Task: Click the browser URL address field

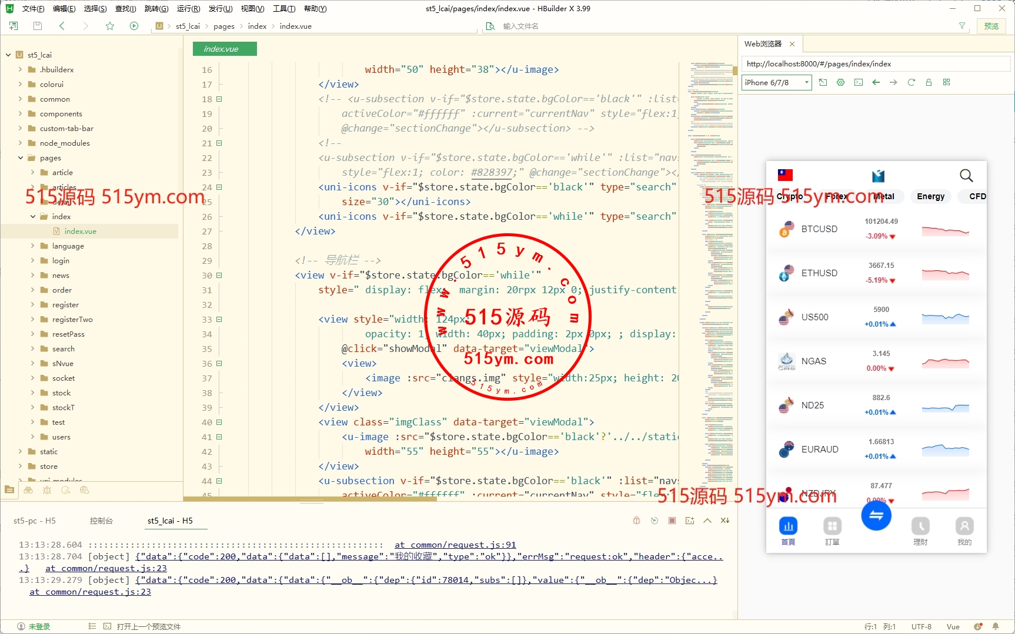Action: pyautogui.click(x=876, y=64)
